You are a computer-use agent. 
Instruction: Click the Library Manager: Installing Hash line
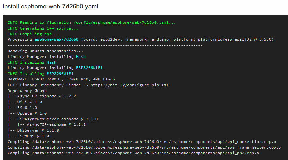(47, 56)
